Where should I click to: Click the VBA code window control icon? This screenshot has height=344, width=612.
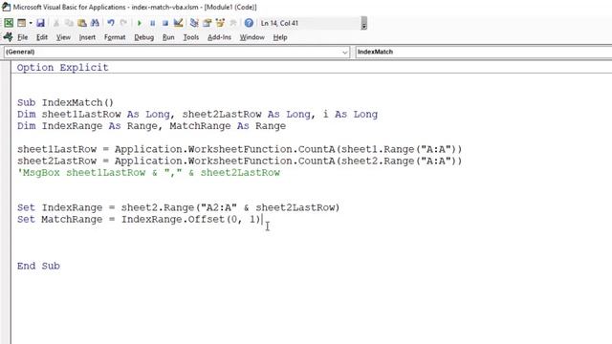point(9,37)
